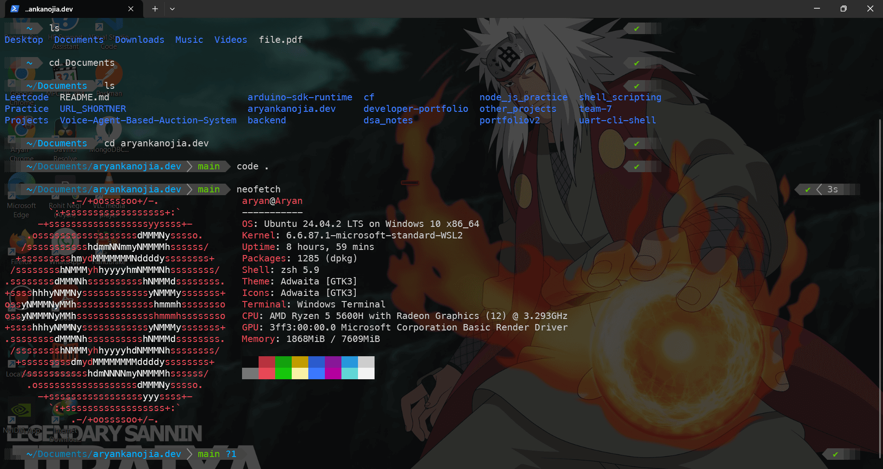Click the other_projects directory entry
This screenshot has width=883, height=469.
[518, 109]
